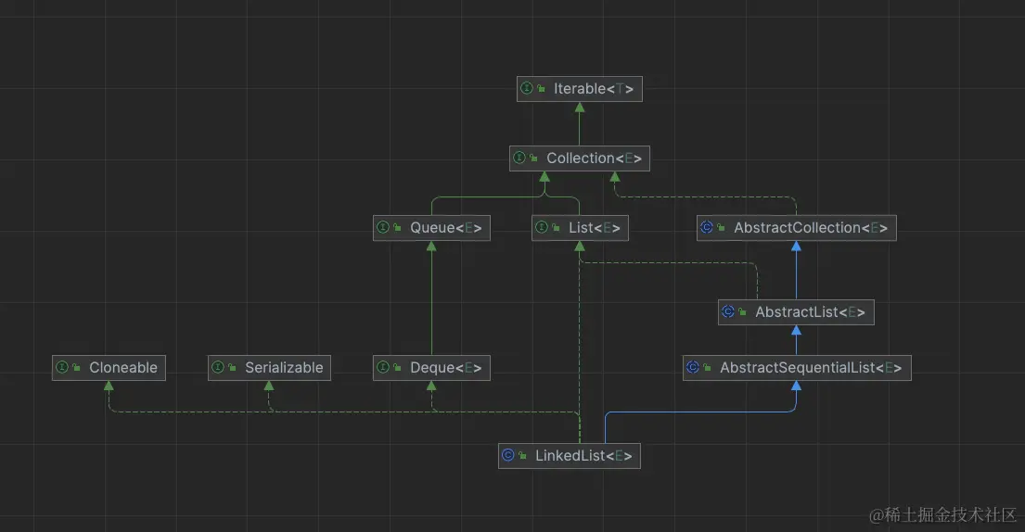
Task: Click the interface icon on Serializable node
Action: click(218, 368)
